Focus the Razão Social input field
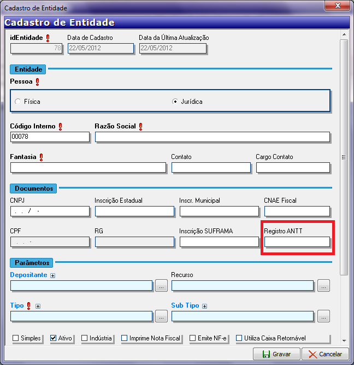 point(213,137)
